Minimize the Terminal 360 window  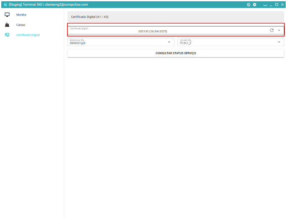click(x=271, y=4)
